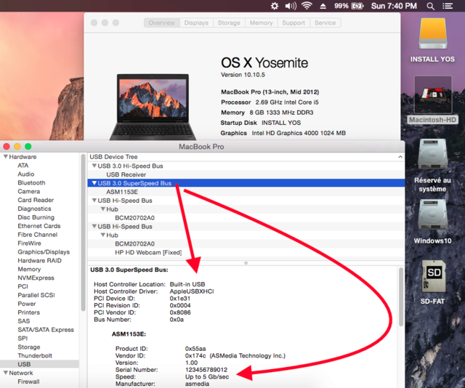Open the battery status menu

[x=349, y=6]
